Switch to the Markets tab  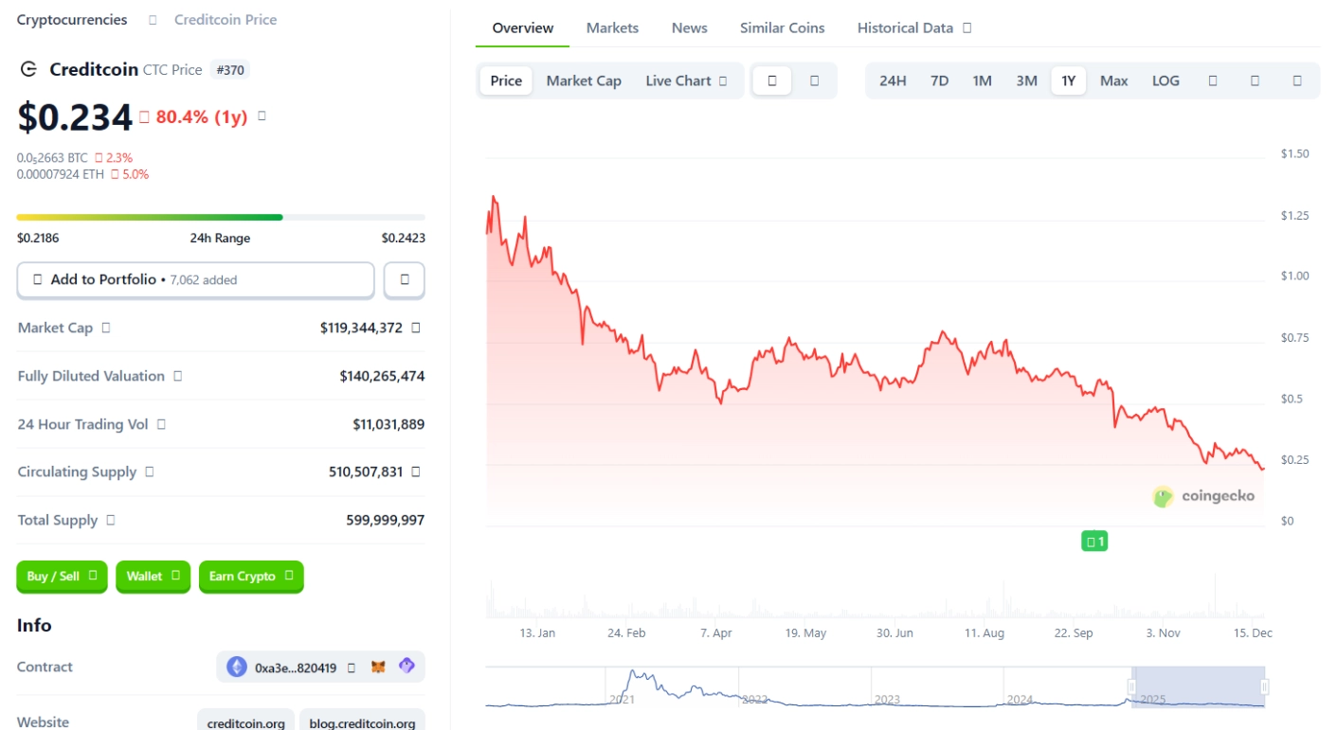coord(611,27)
